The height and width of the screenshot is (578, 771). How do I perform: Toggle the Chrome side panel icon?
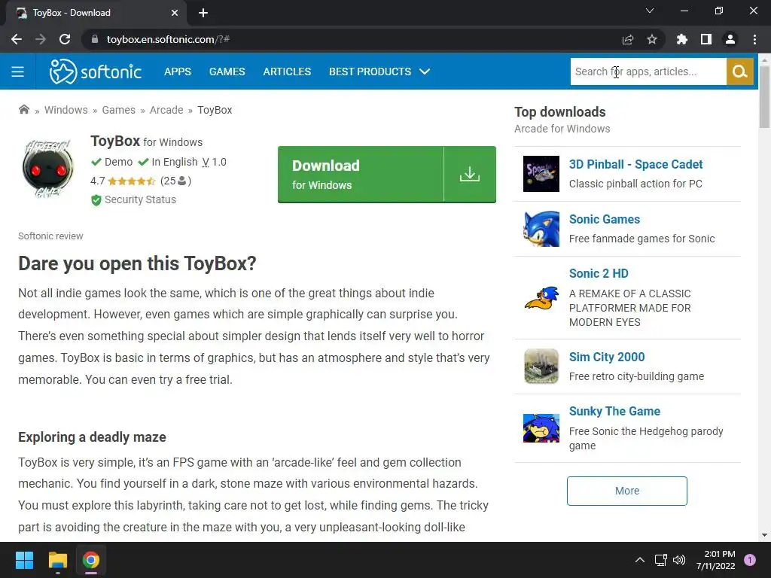pyautogui.click(x=706, y=39)
